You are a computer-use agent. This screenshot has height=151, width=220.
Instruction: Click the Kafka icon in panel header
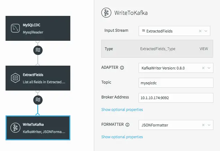click(x=106, y=13)
